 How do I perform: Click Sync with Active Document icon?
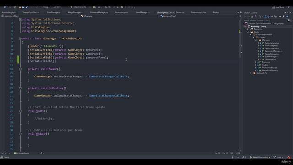(x=265, y=16)
